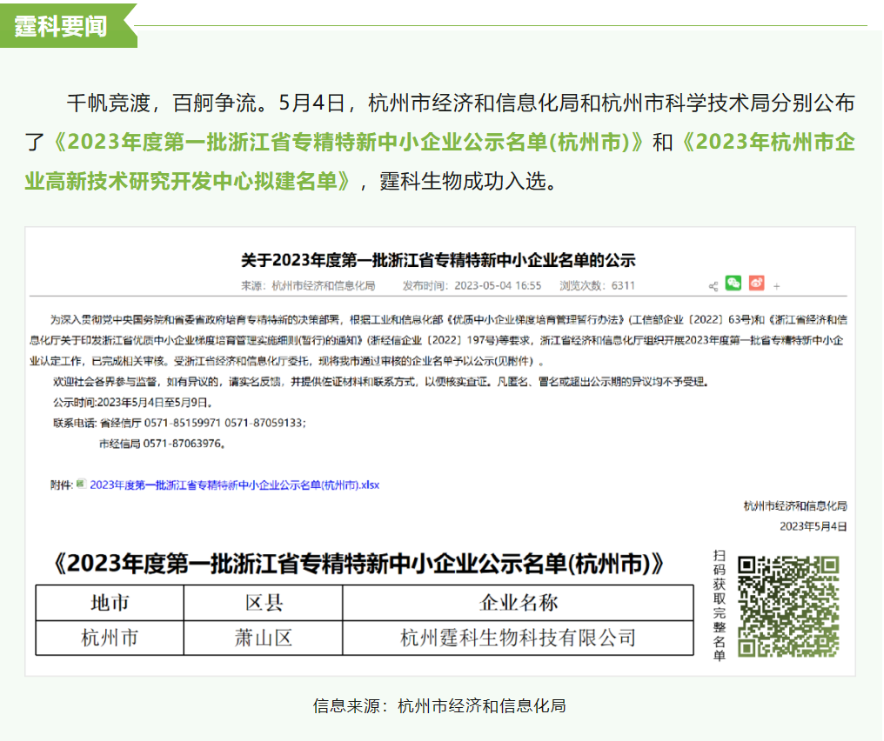The image size is (884, 741).
Task: Click the cell 杭州霆科生物科技有限公司
Action: click(x=518, y=638)
